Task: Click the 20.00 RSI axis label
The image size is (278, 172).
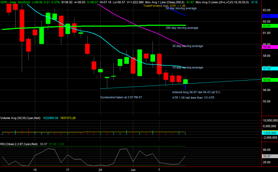Action: (267, 162)
